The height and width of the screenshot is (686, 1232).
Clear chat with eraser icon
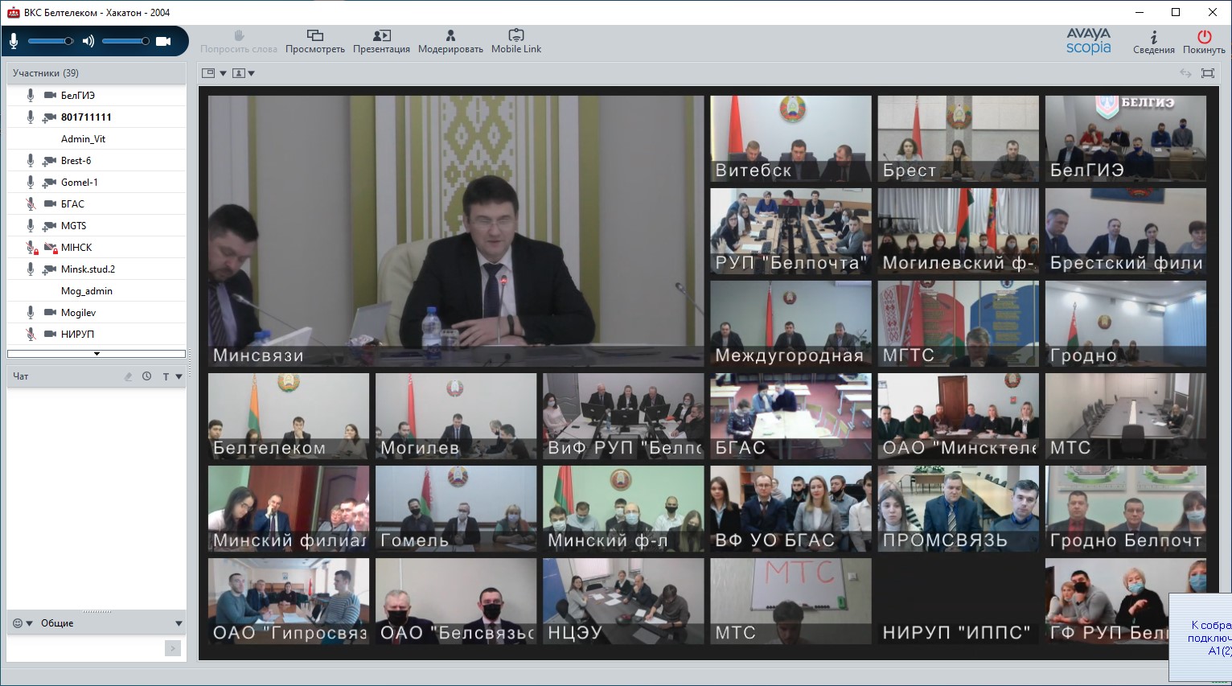[x=128, y=376]
